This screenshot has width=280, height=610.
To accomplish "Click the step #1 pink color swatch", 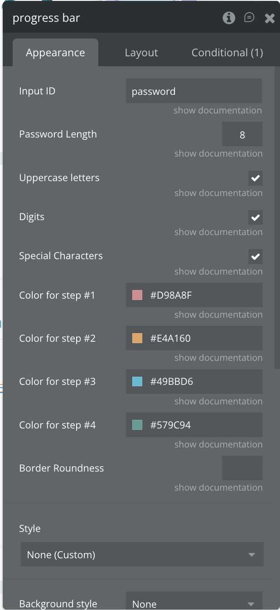I will pos(137,295).
